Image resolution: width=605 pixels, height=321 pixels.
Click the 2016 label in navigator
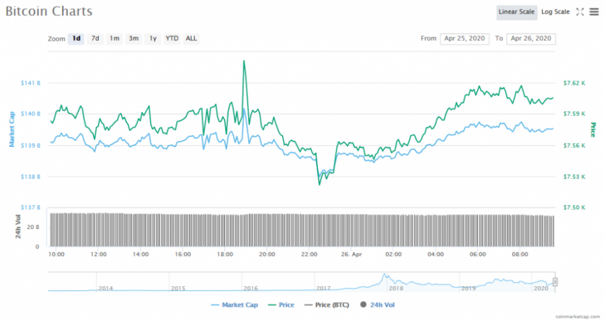[x=251, y=288]
